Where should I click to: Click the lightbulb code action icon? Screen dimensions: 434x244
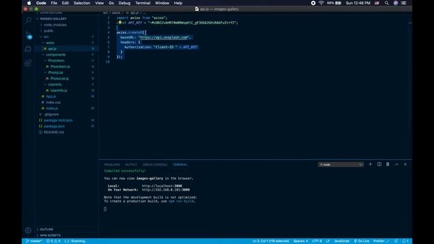tap(120, 22)
